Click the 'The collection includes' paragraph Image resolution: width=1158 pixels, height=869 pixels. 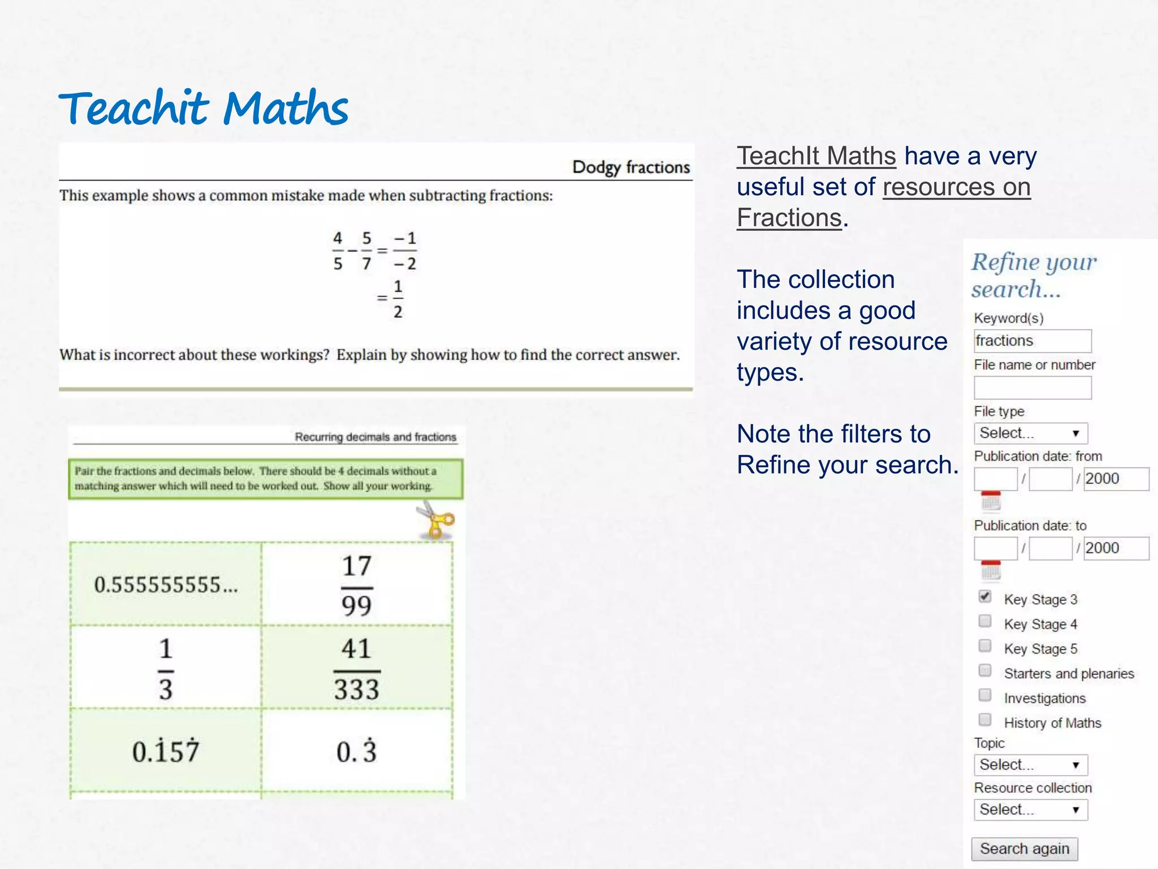[842, 326]
